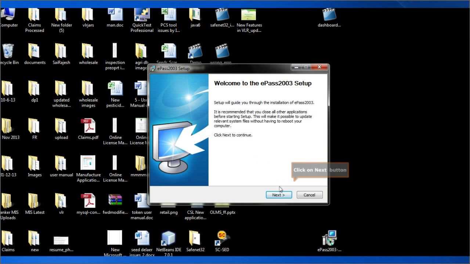Select the Claims folder icon in bottom row

pyautogui.click(x=8, y=238)
